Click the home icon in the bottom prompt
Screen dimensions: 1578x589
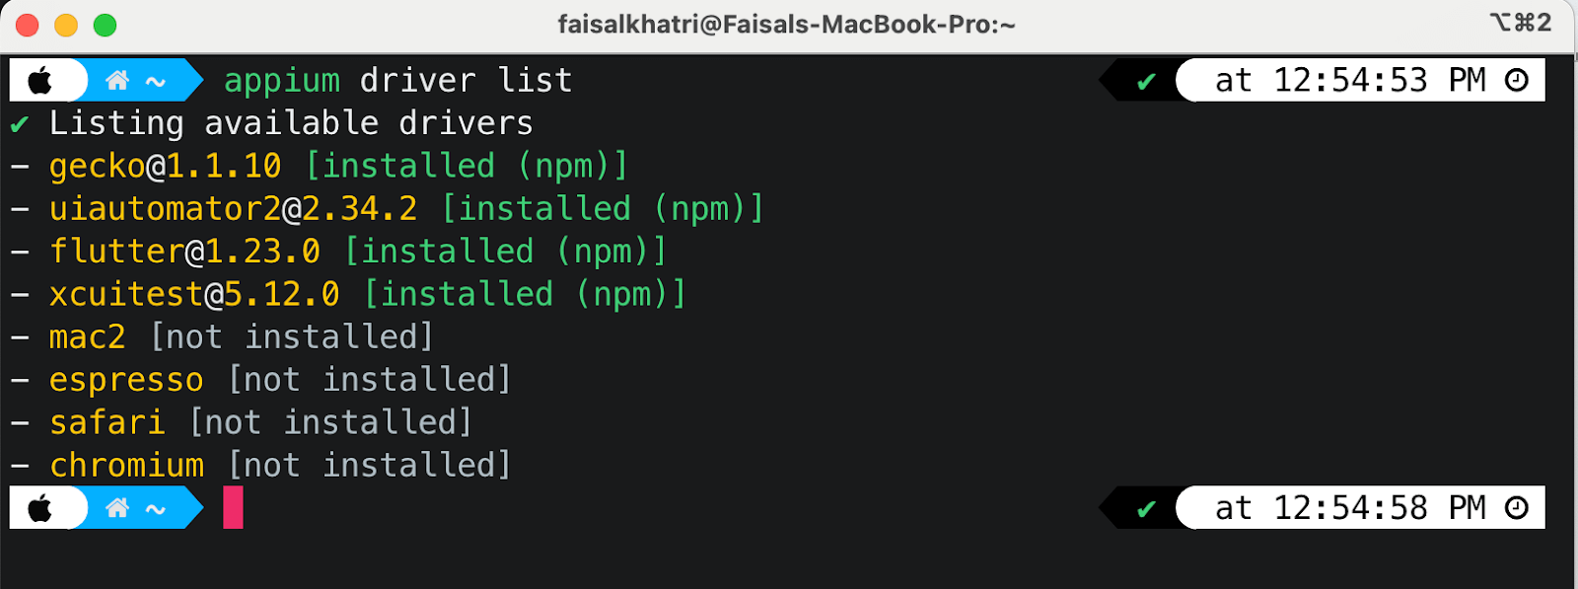tap(118, 507)
